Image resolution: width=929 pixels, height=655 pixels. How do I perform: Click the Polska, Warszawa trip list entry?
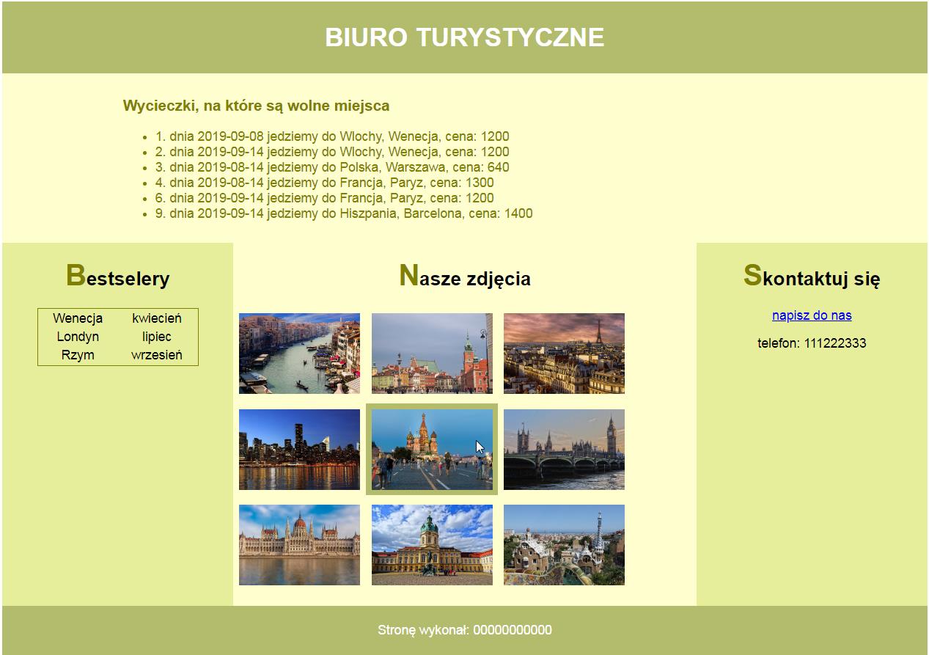[331, 167]
